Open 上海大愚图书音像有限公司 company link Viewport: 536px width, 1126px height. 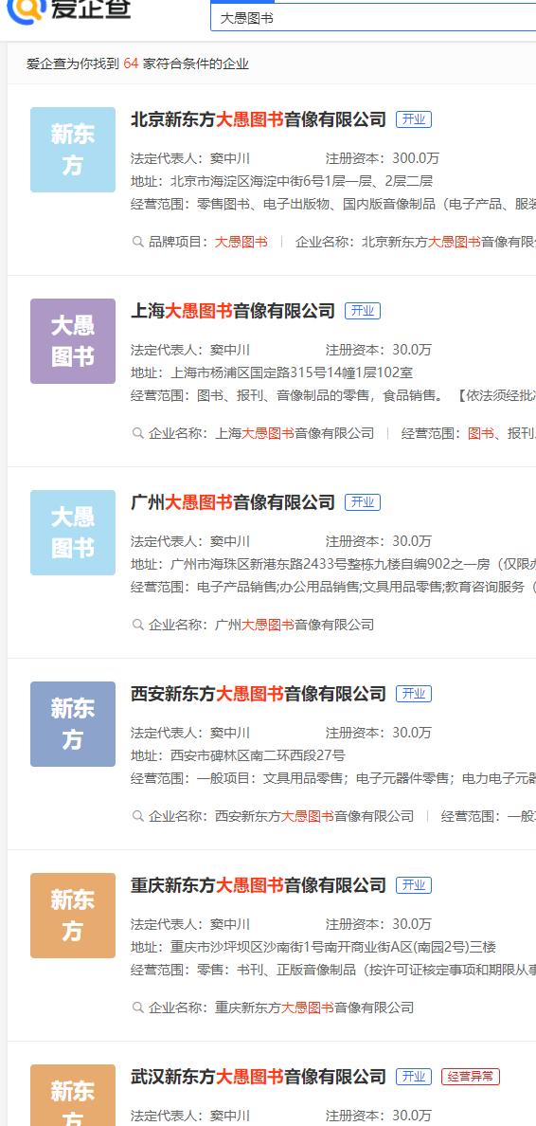coord(233,311)
